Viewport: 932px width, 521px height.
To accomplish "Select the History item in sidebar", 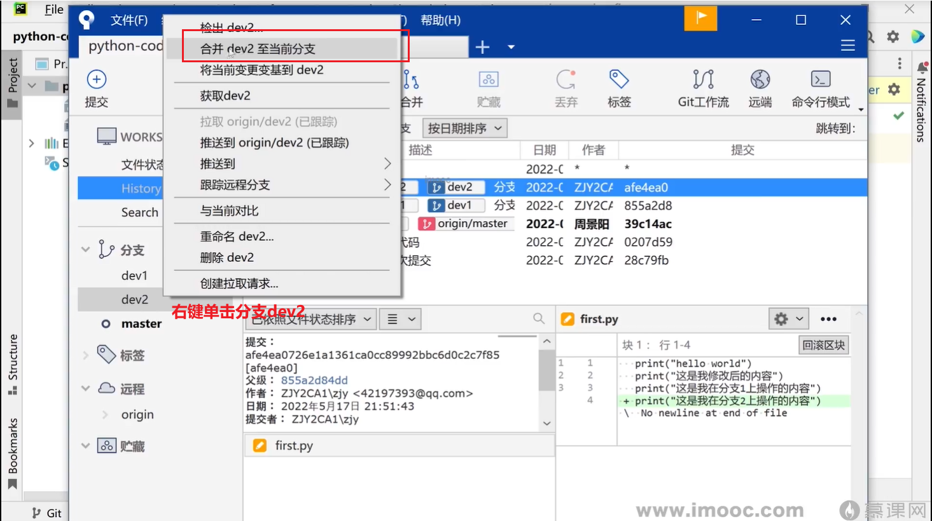I will 141,188.
